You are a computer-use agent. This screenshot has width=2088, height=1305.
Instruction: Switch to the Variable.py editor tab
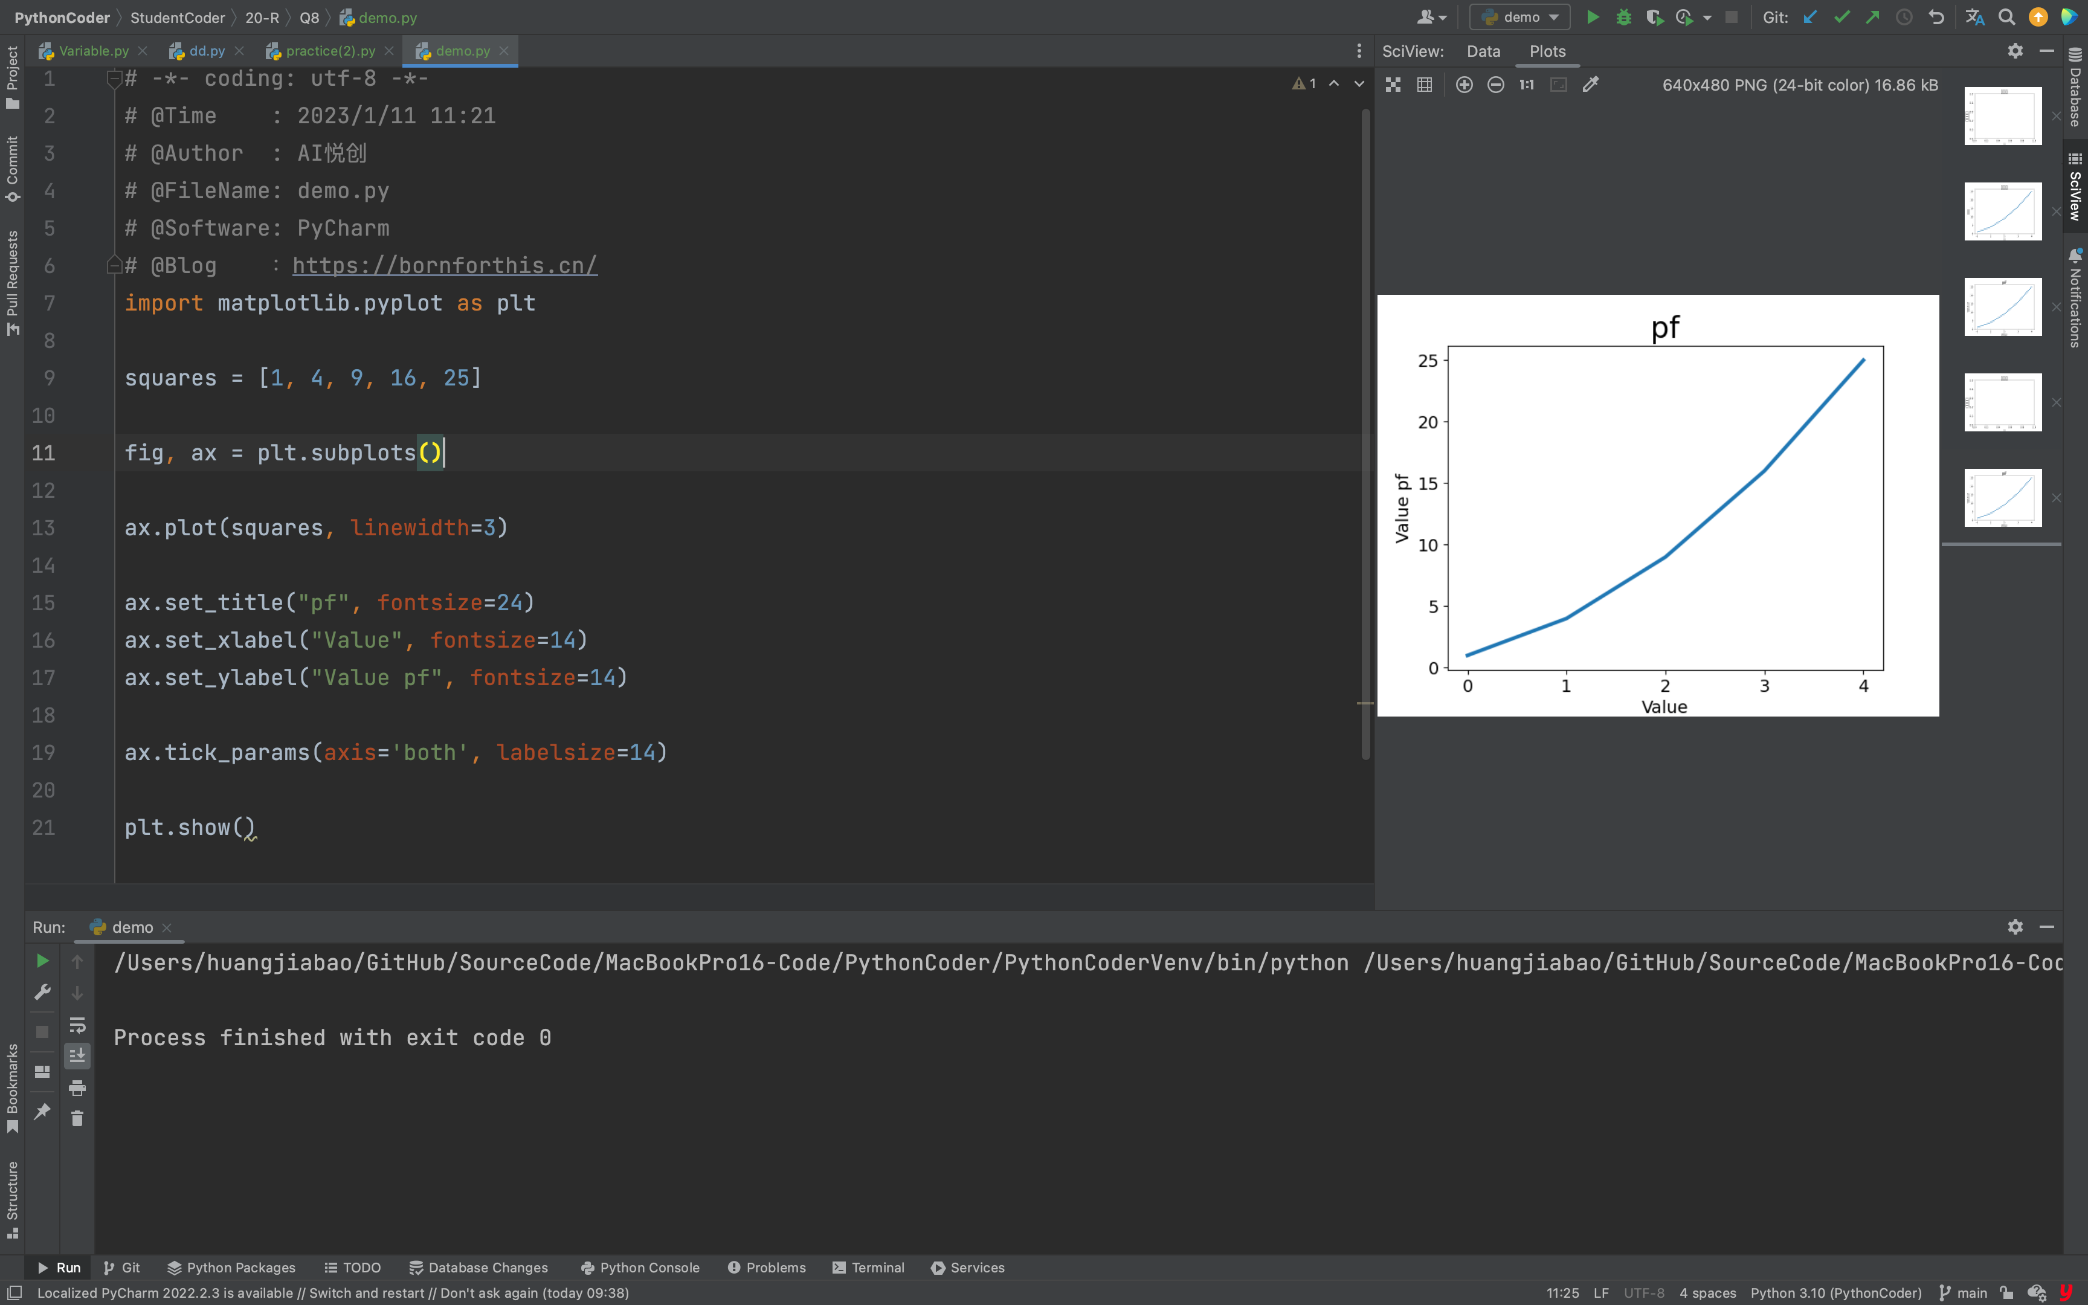(x=92, y=51)
